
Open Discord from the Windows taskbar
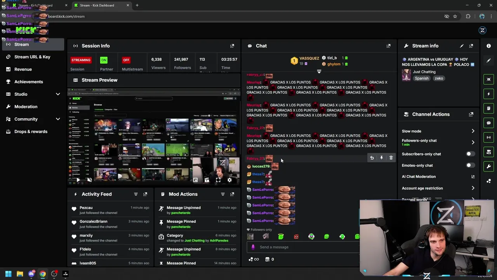click(31, 274)
